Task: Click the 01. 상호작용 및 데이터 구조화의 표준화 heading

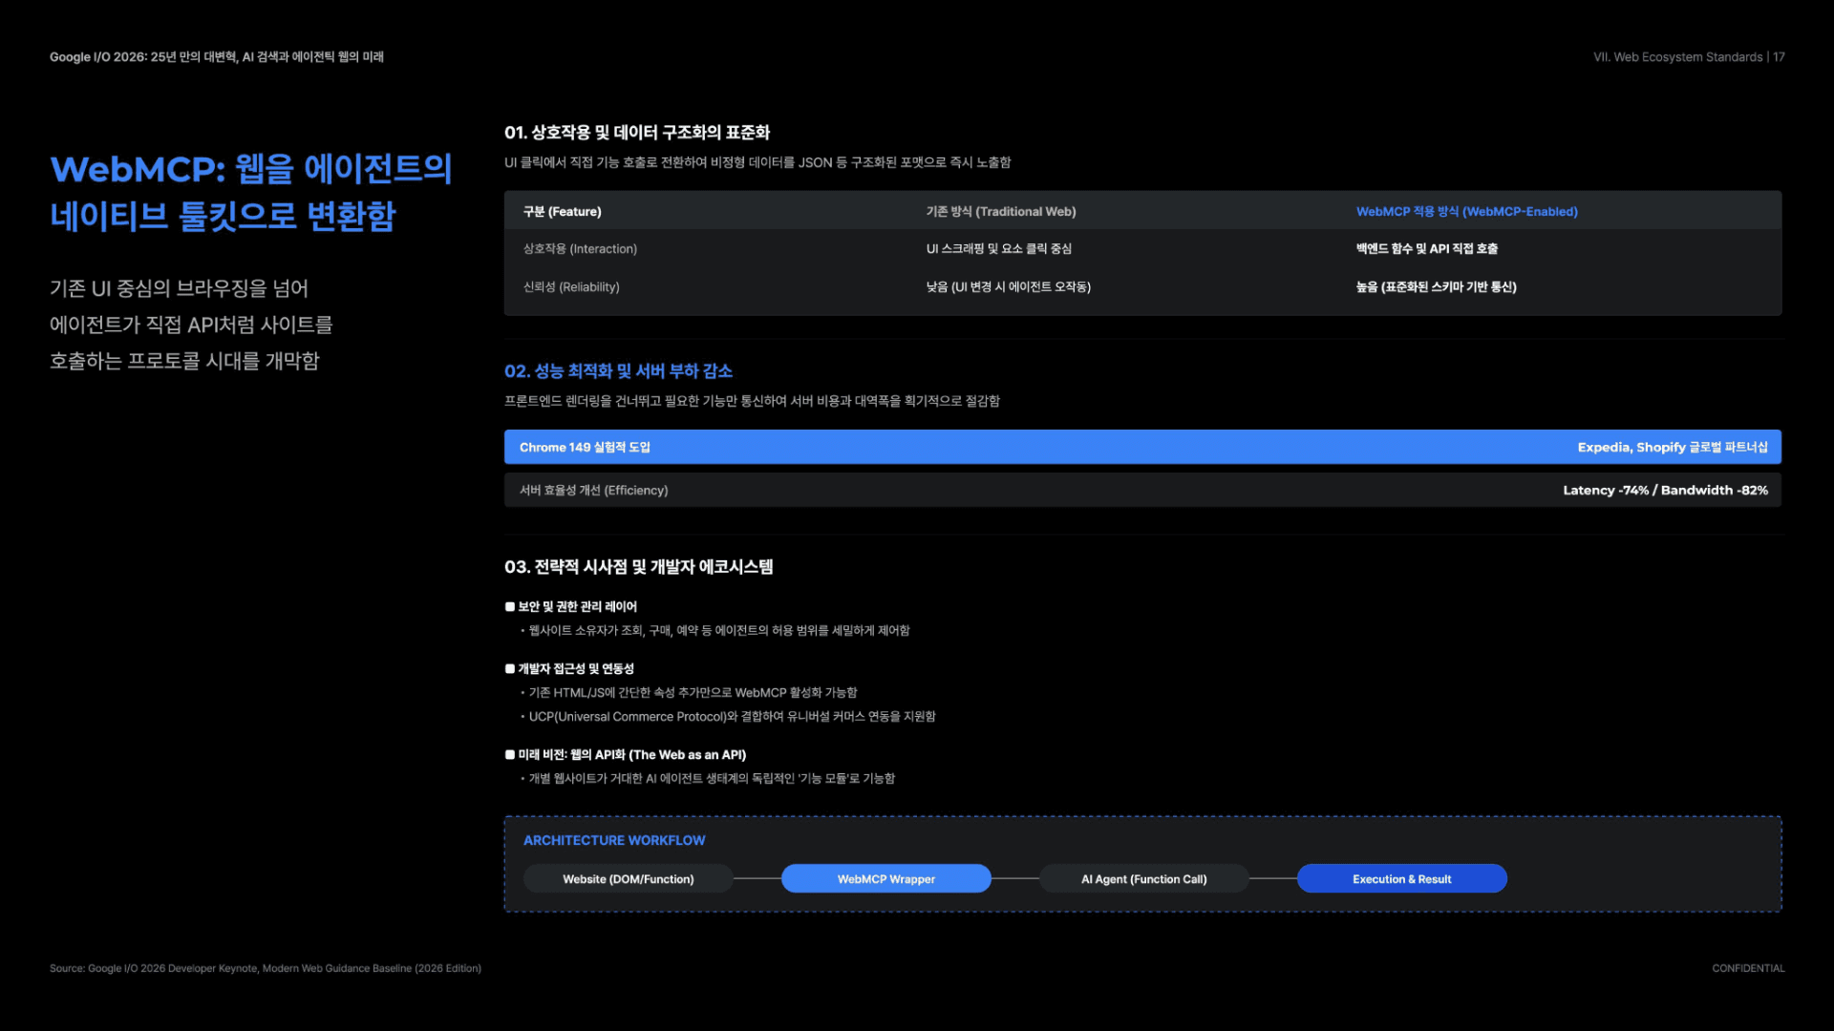Action: point(637,133)
